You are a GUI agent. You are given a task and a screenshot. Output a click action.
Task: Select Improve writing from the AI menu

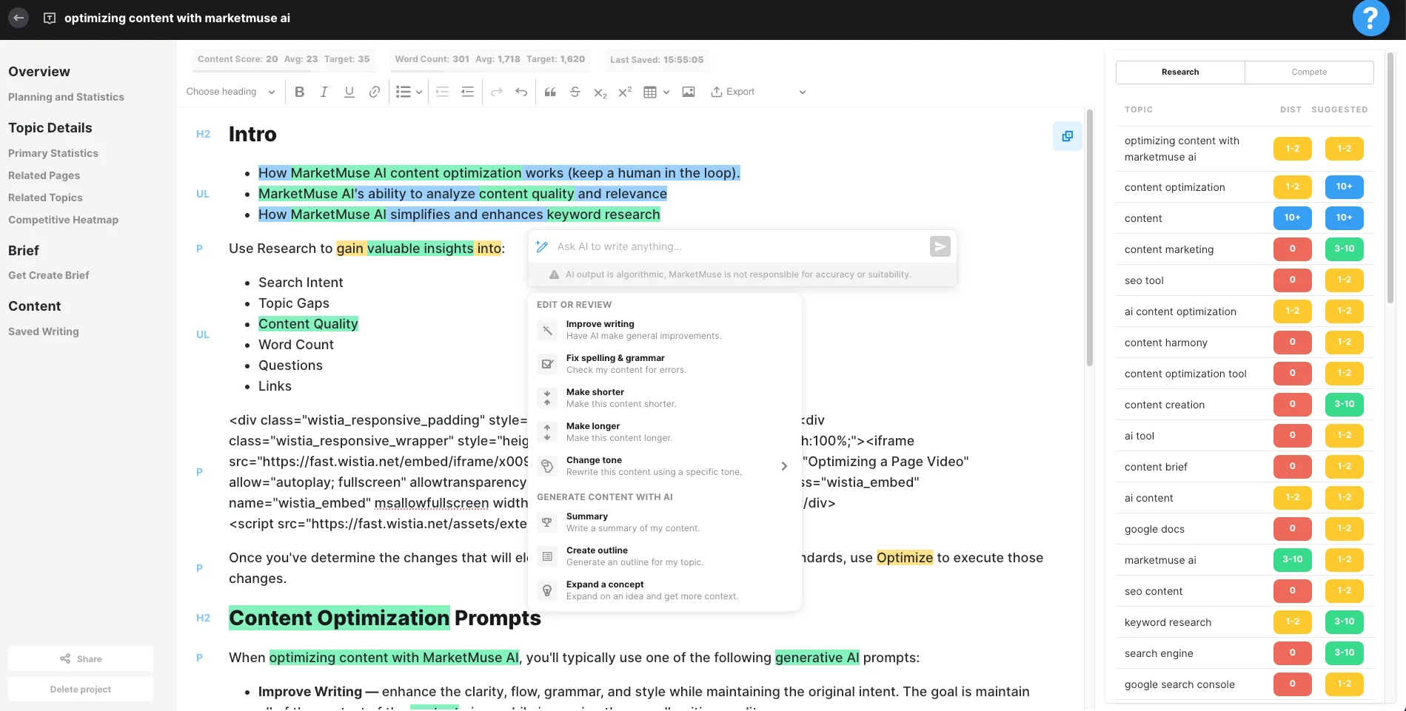click(x=600, y=329)
